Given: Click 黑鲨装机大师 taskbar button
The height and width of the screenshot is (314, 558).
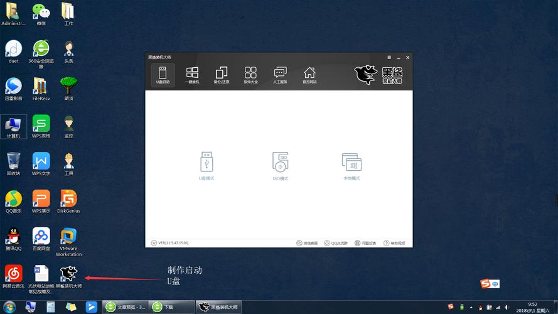Looking at the screenshot, I should (x=218, y=307).
